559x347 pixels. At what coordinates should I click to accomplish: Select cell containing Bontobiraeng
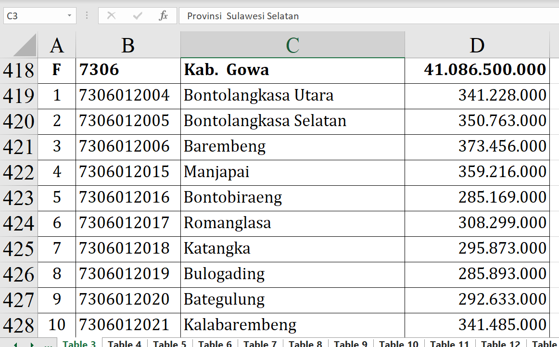[x=292, y=197]
